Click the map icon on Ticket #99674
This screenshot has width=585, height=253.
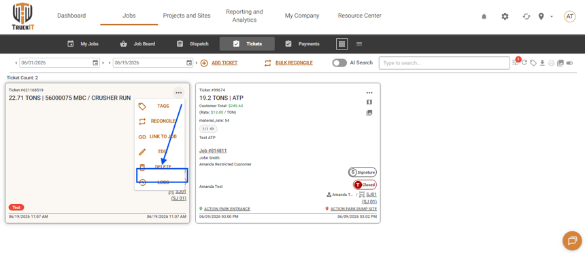click(369, 102)
